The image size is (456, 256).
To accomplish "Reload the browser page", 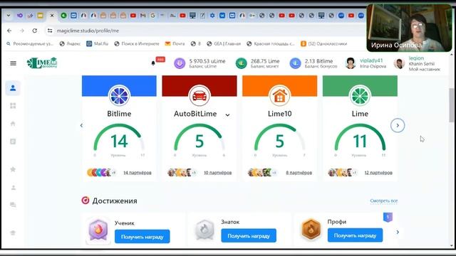I will click(35, 31).
